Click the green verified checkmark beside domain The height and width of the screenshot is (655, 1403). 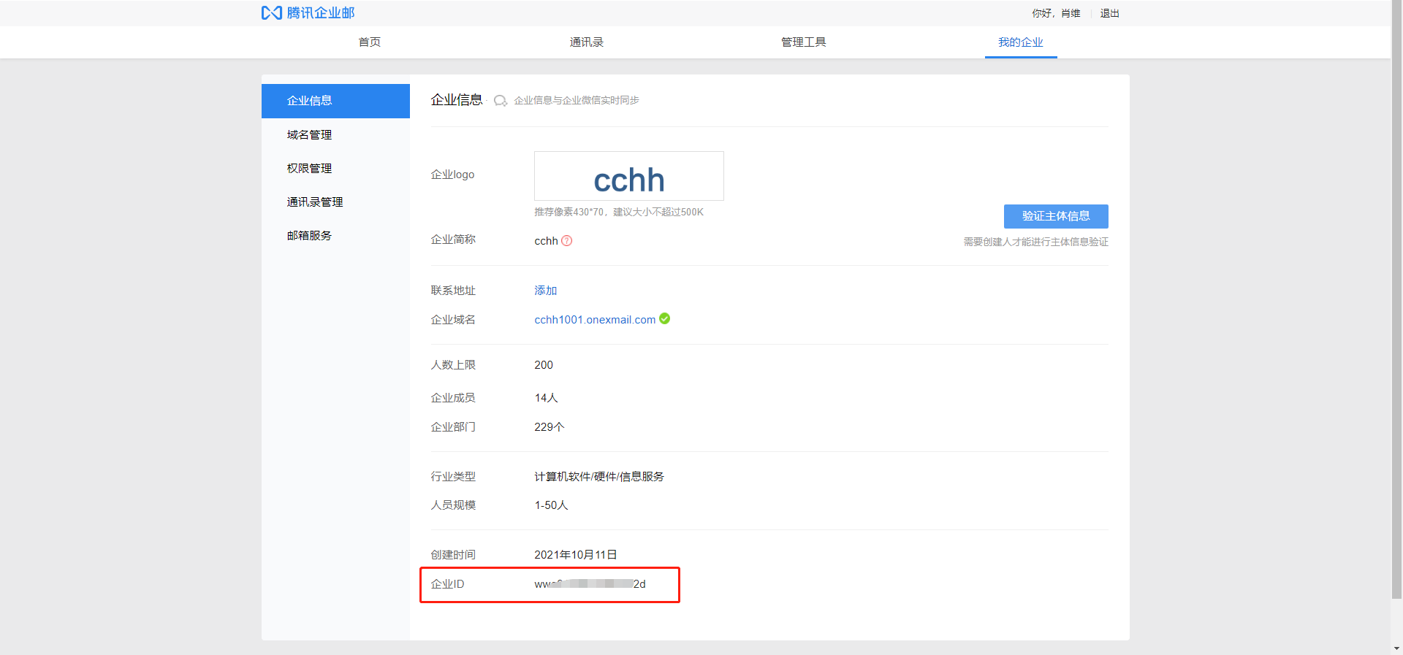(665, 318)
